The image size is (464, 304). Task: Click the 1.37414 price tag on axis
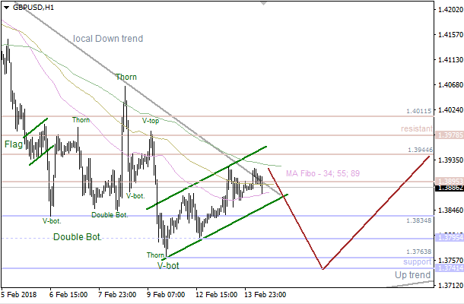[449, 268]
